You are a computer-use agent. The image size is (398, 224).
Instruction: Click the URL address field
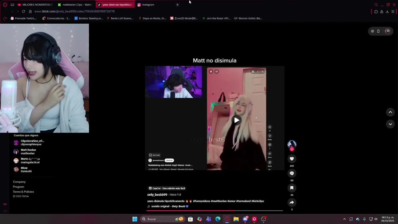point(75,12)
